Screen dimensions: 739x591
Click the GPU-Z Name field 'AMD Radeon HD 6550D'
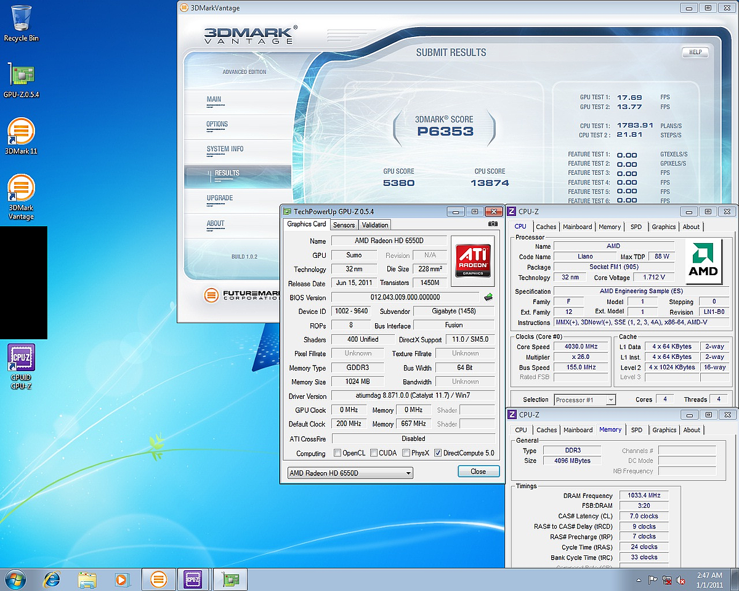coord(389,241)
